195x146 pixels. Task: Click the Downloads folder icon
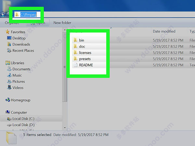click(9, 44)
